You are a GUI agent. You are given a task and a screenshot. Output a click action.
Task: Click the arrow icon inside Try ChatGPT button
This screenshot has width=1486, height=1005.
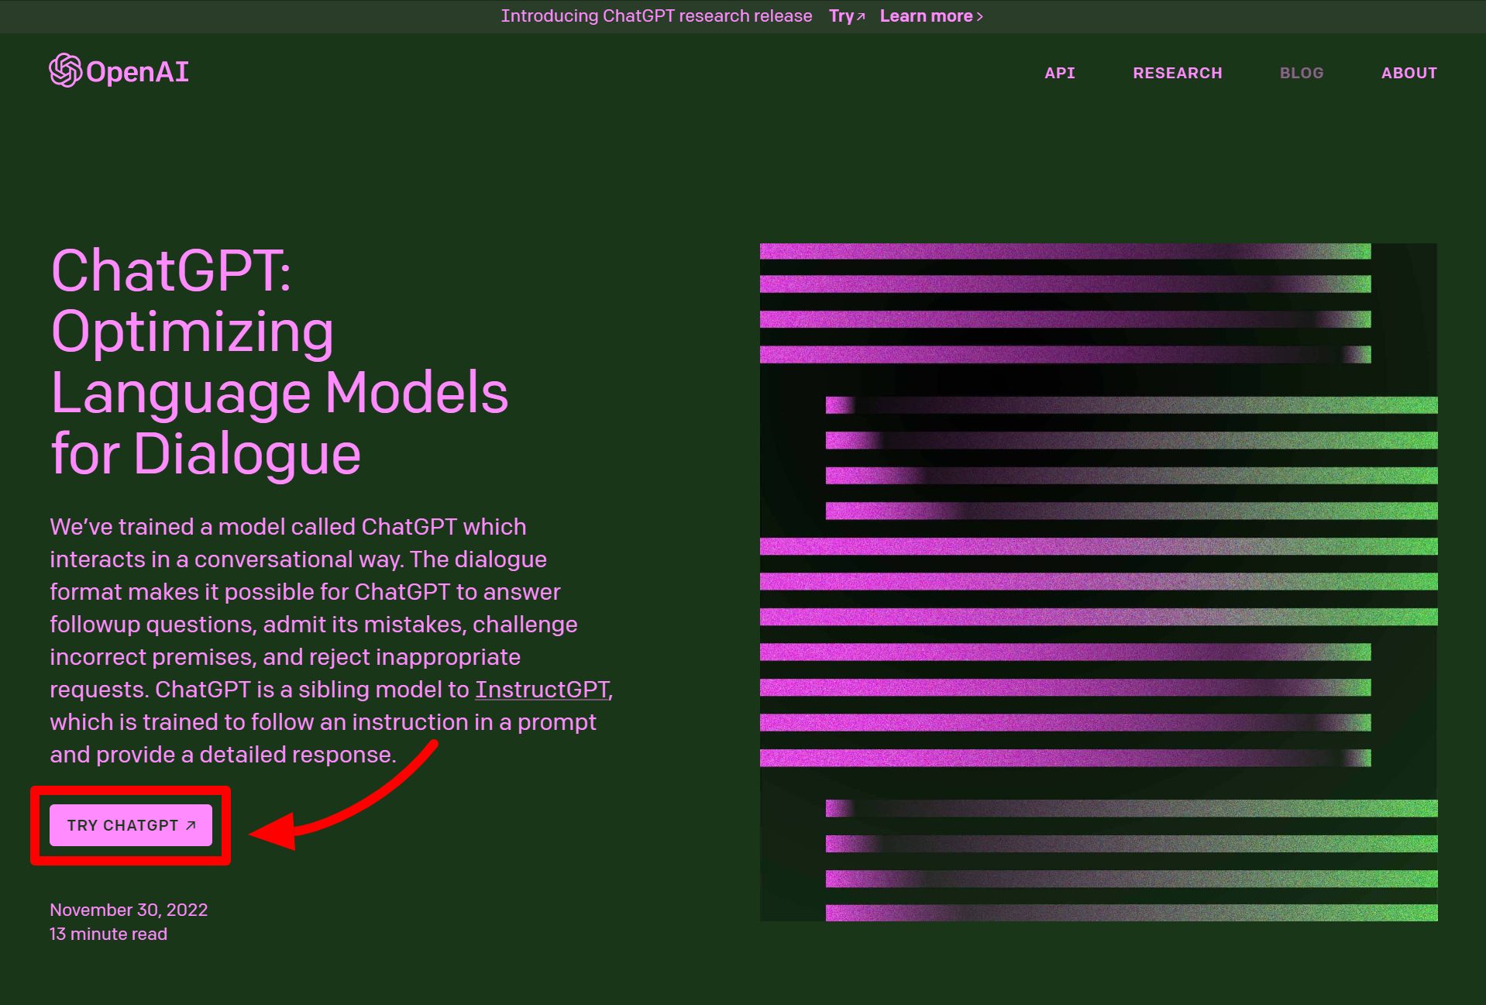click(x=191, y=825)
